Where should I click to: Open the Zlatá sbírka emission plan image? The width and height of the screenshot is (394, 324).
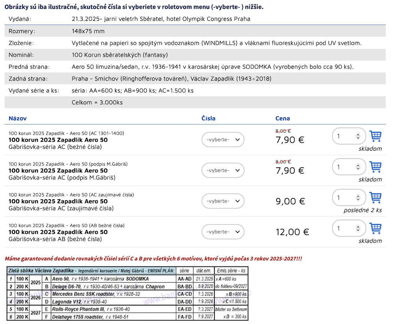(x=128, y=293)
